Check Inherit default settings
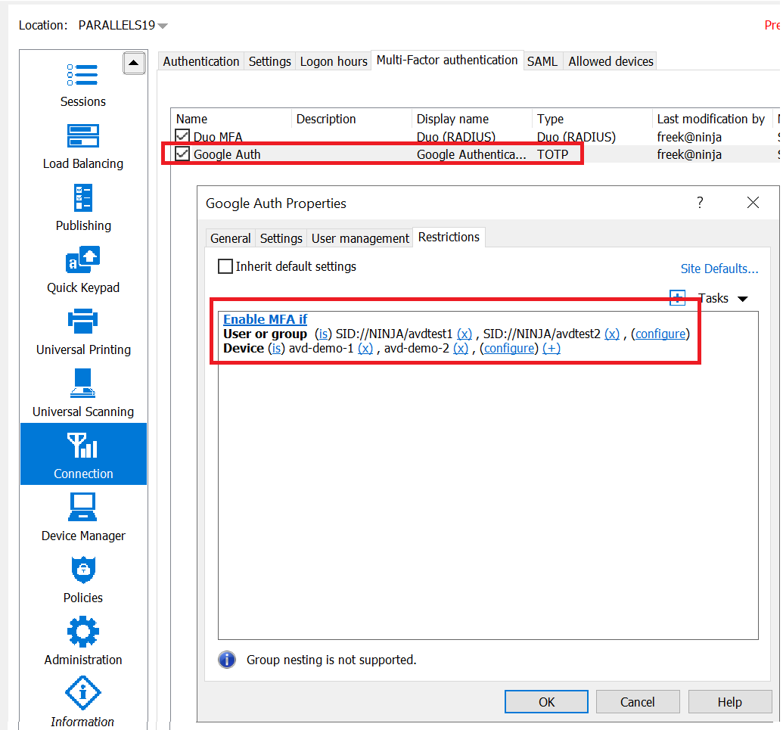 [x=225, y=266]
